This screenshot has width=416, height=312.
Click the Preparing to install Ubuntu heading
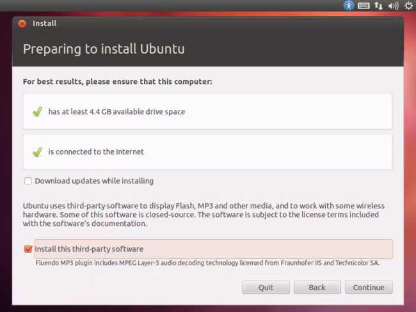(104, 49)
